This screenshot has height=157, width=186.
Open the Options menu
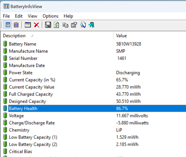(51, 16)
